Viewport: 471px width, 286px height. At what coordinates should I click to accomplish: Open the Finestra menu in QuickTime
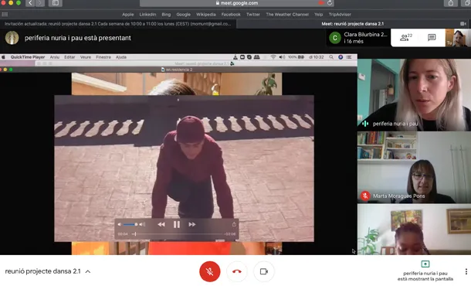click(x=103, y=57)
